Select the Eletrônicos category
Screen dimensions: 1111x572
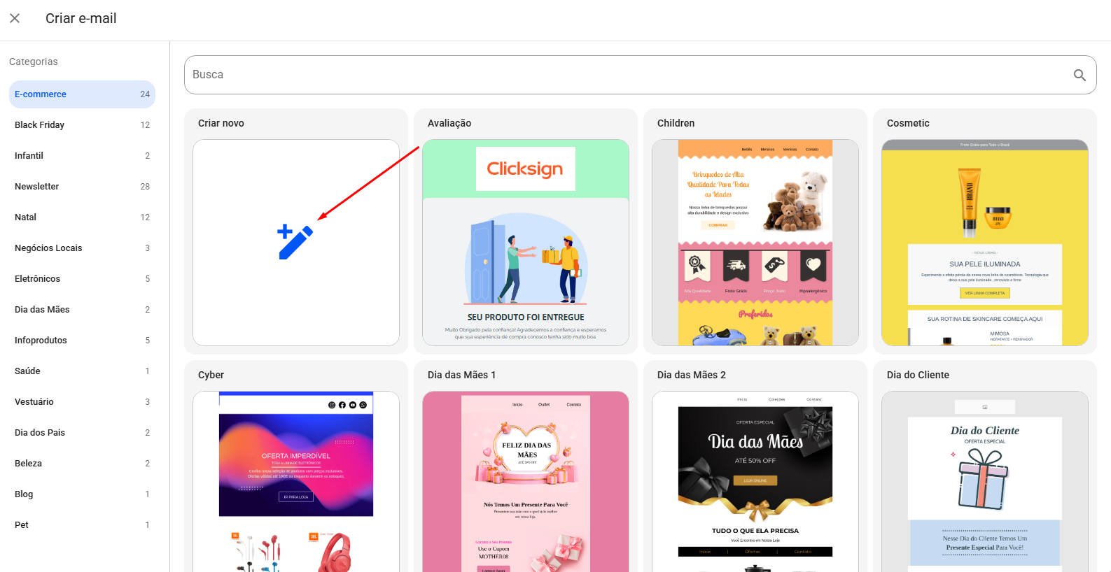coord(82,279)
